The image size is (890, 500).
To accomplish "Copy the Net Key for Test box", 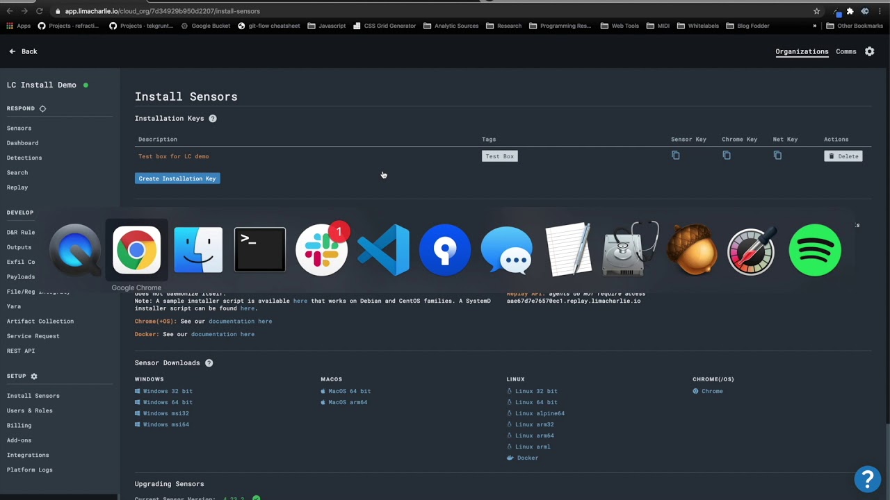I will click(x=777, y=156).
